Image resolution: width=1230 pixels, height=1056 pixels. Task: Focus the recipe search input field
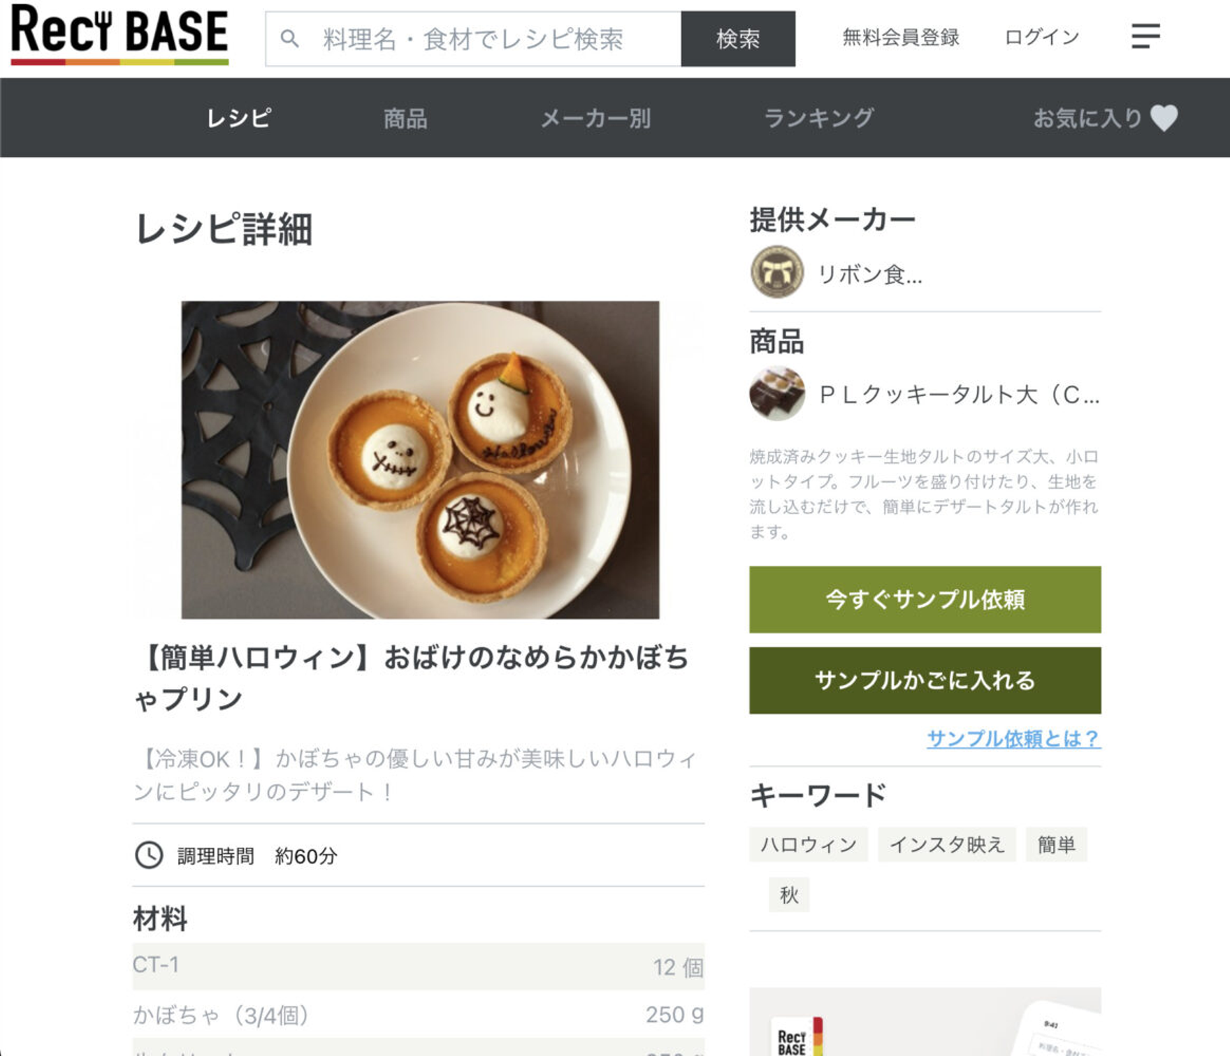pyautogui.click(x=473, y=39)
